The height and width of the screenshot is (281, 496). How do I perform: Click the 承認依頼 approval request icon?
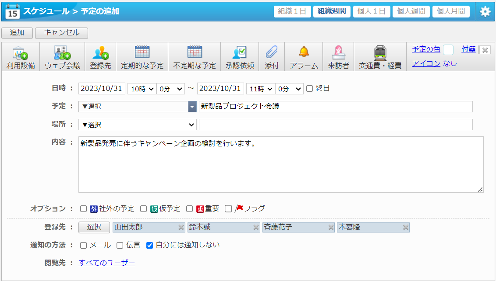click(x=239, y=53)
